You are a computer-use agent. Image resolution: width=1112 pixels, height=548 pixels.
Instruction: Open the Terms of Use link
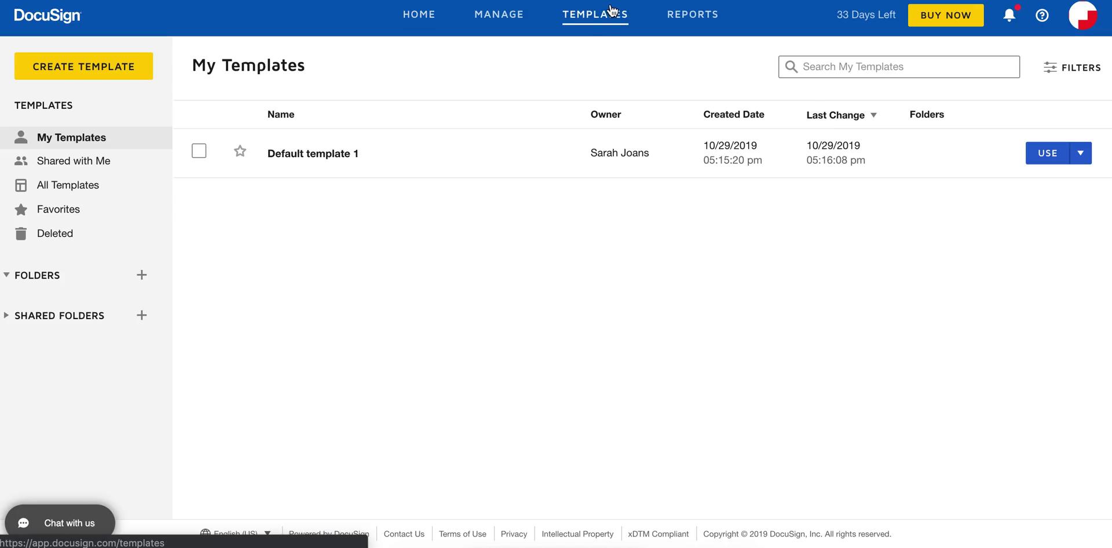462,534
